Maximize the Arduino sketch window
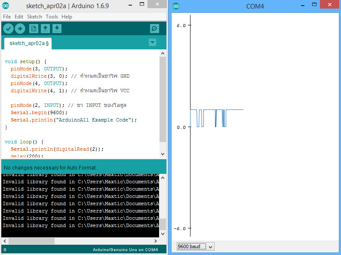Viewport: 341px width, 255px height. coord(142,4)
